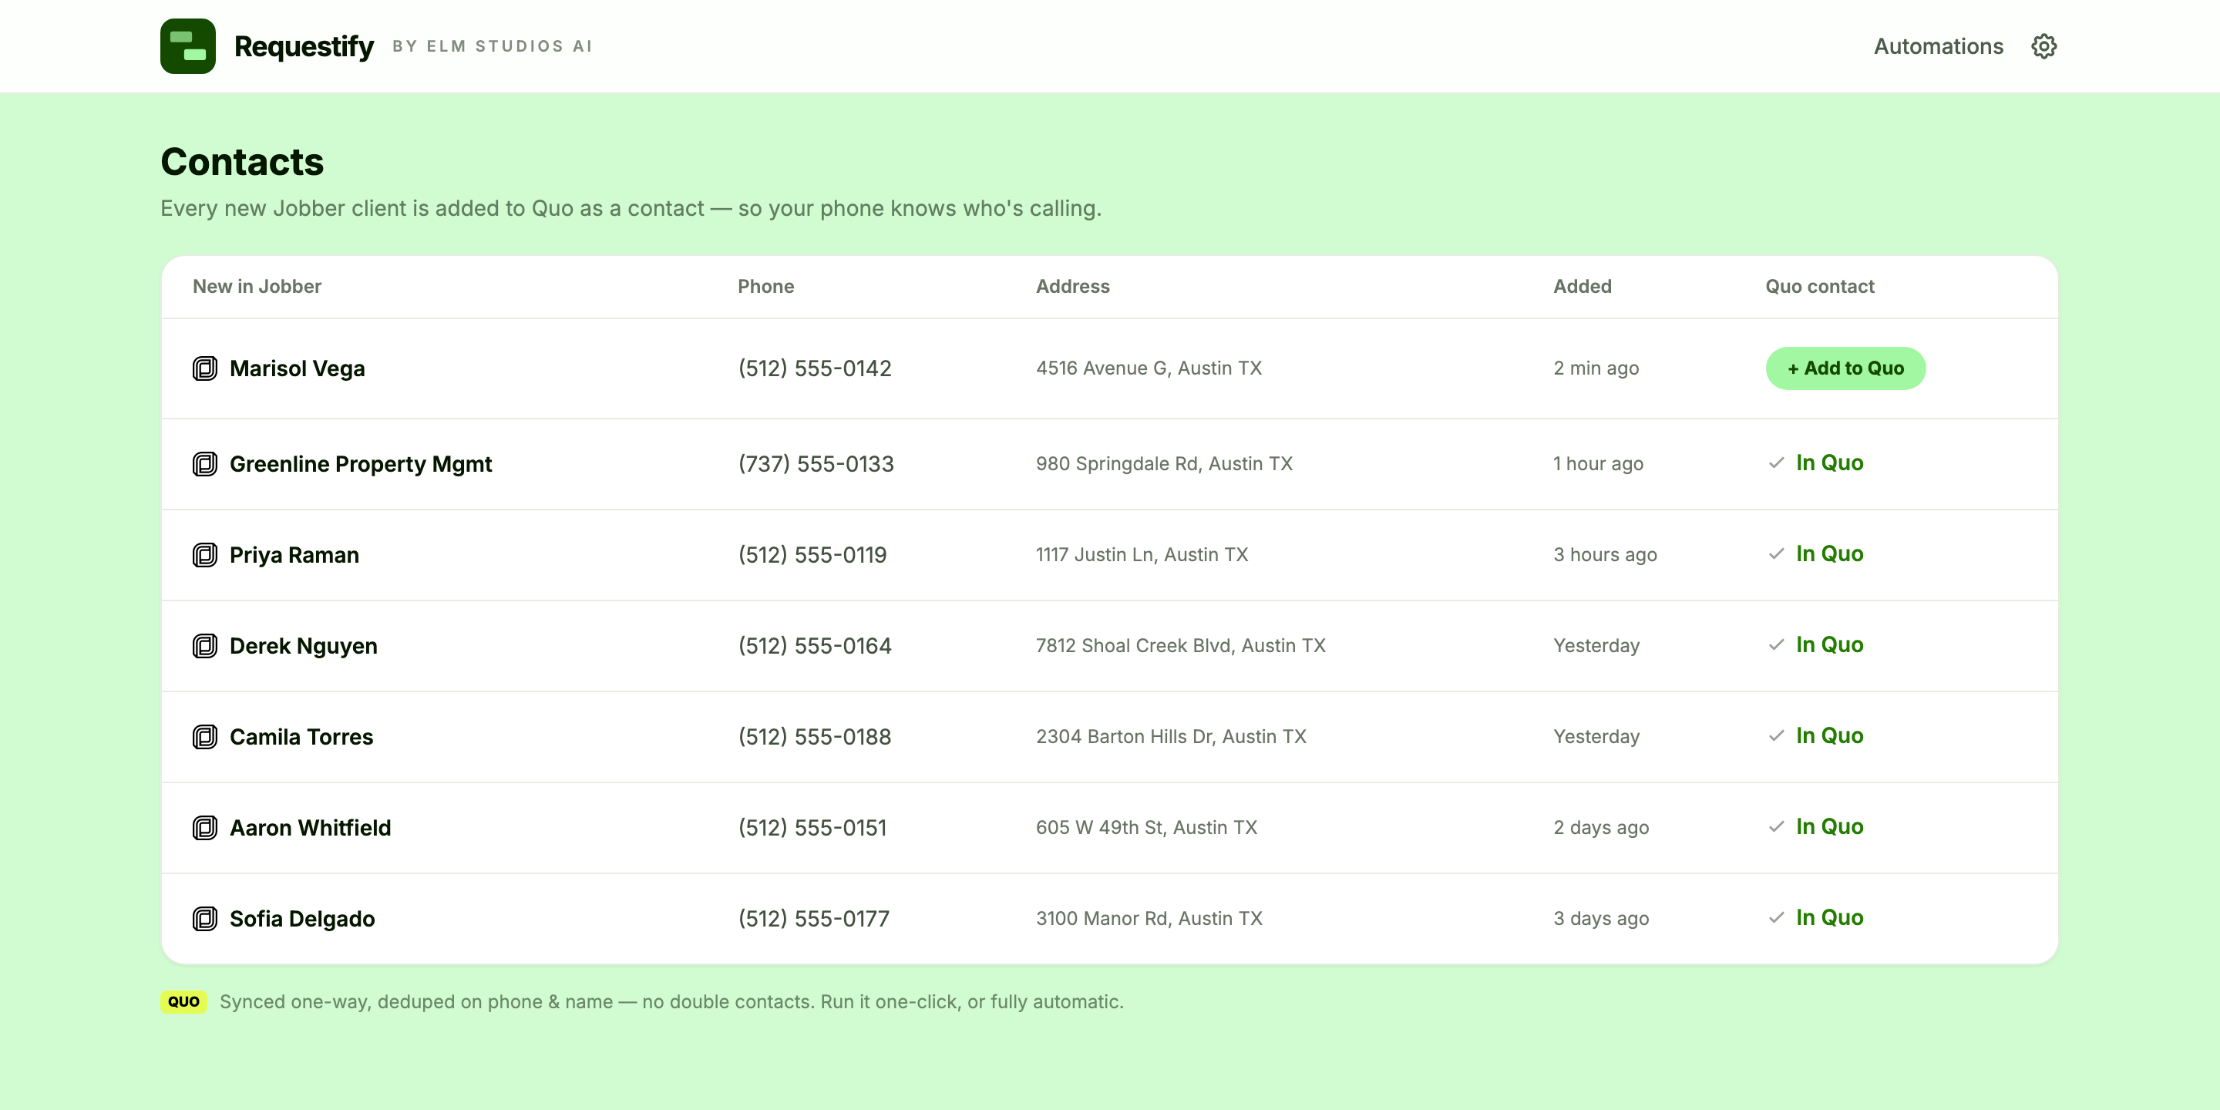Click the New in Jobber column header
Image resolution: width=2220 pixels, height=1110 pixels.
click(257, 286)
